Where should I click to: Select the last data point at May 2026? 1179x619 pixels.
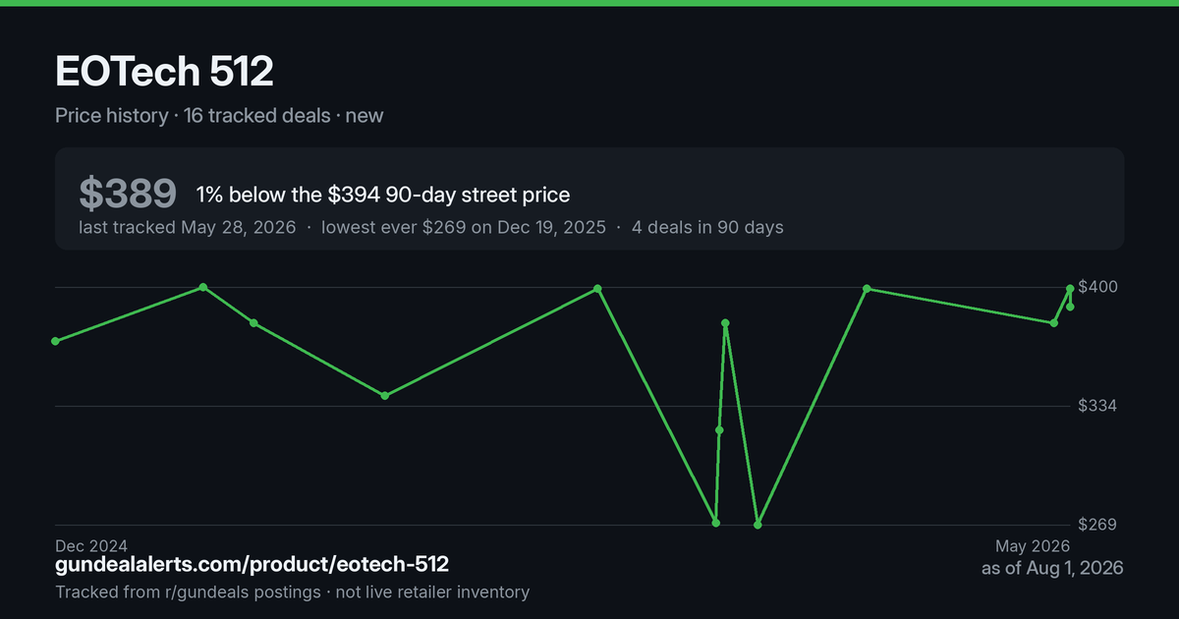(x=1070, y=307)
